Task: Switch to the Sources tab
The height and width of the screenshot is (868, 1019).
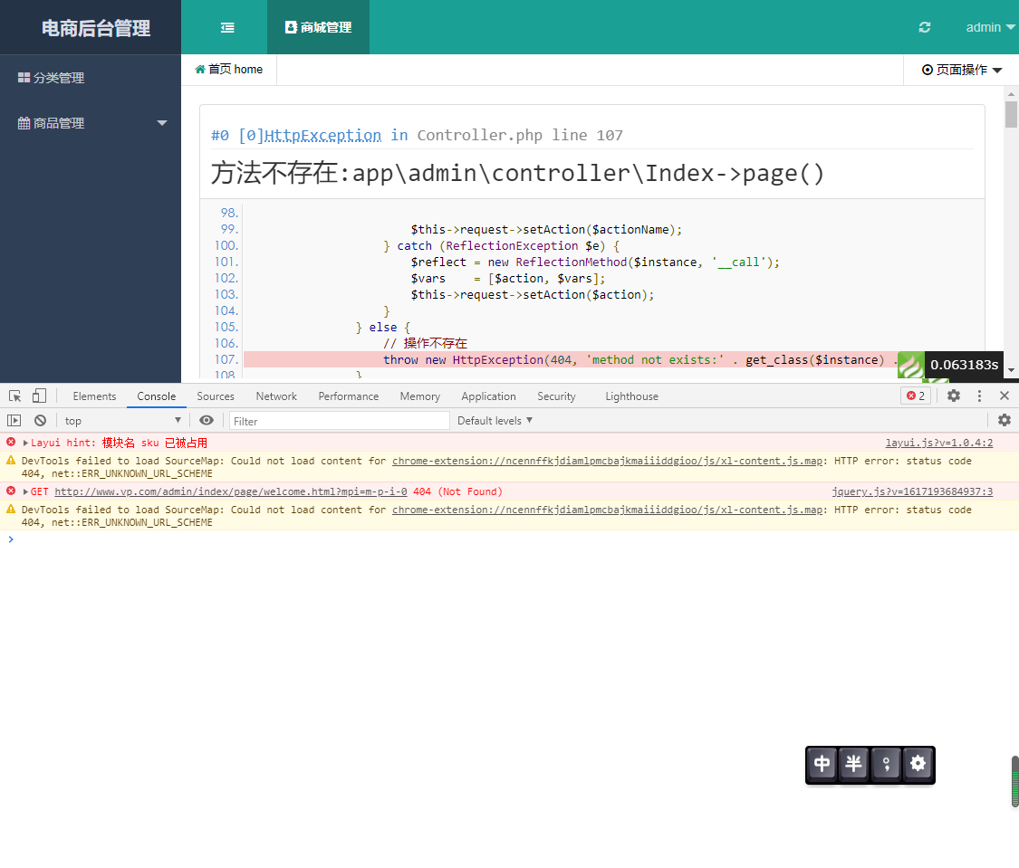Action: pyautogui.click(x=215, y=396)
